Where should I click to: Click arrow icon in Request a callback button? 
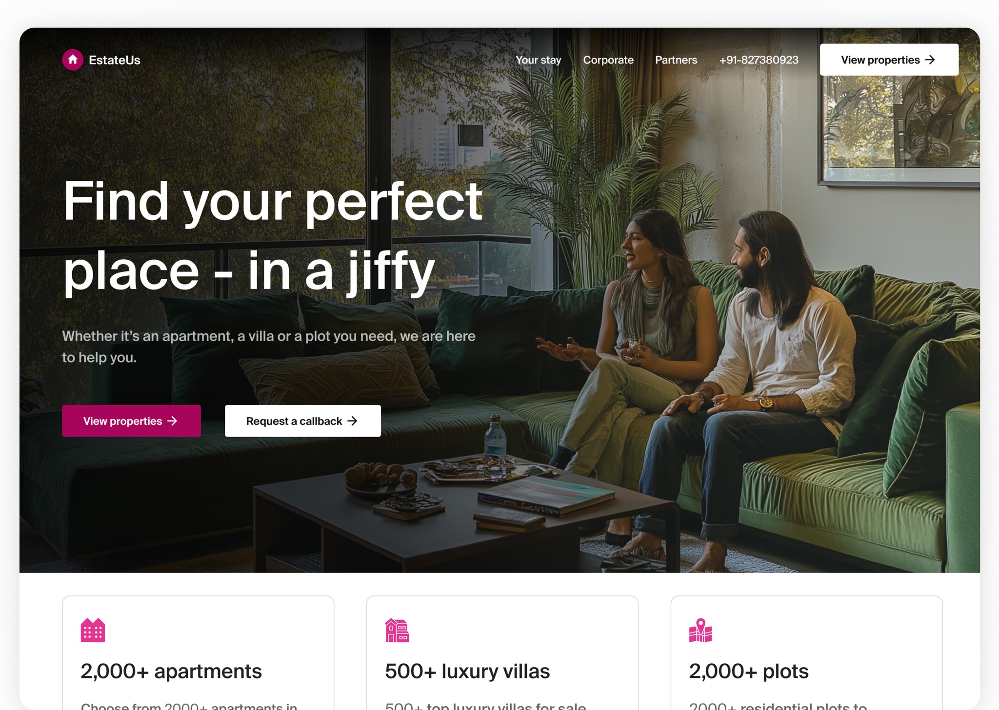[x=352, y=421]
